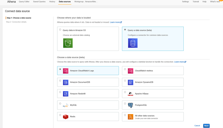This screenshot has width=223, height=128.
Task: Choose Redis radio button
Action: (60, 115)
